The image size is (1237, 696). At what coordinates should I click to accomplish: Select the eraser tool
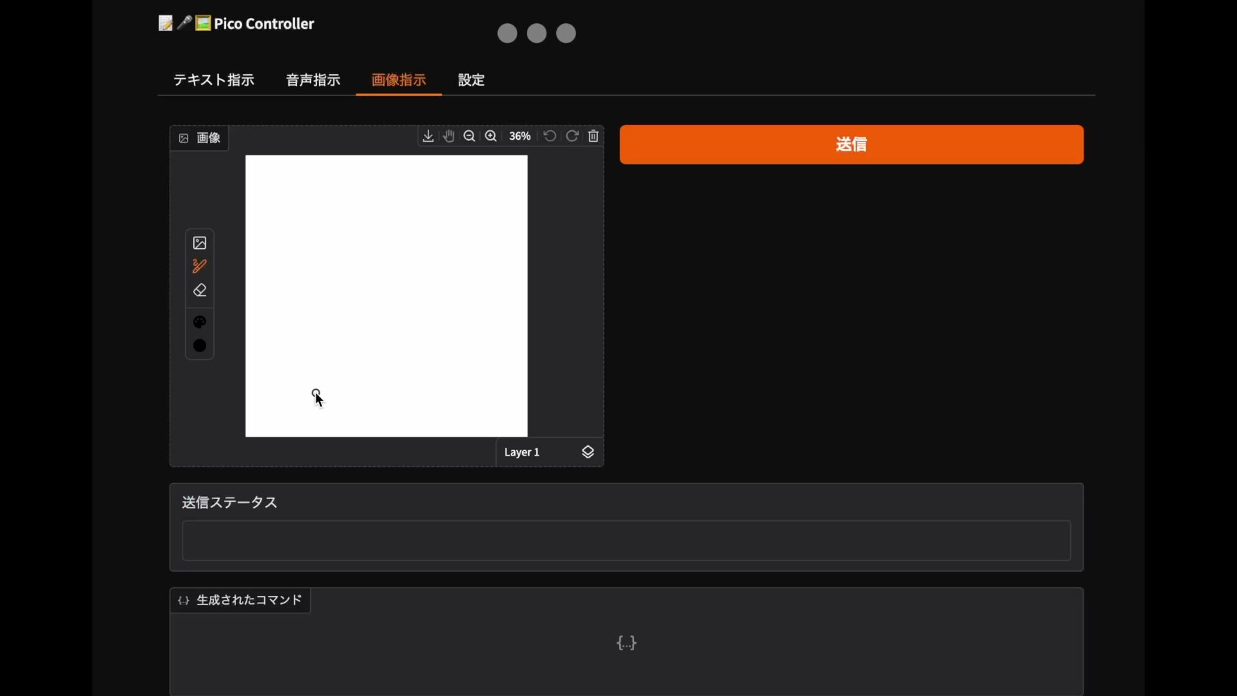(x=200, y=291)
